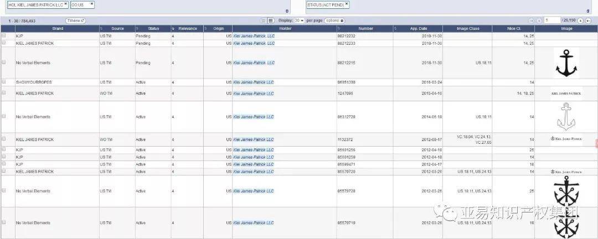
Task: Switch to list view layout icon
Action: [x=263, y=20]
